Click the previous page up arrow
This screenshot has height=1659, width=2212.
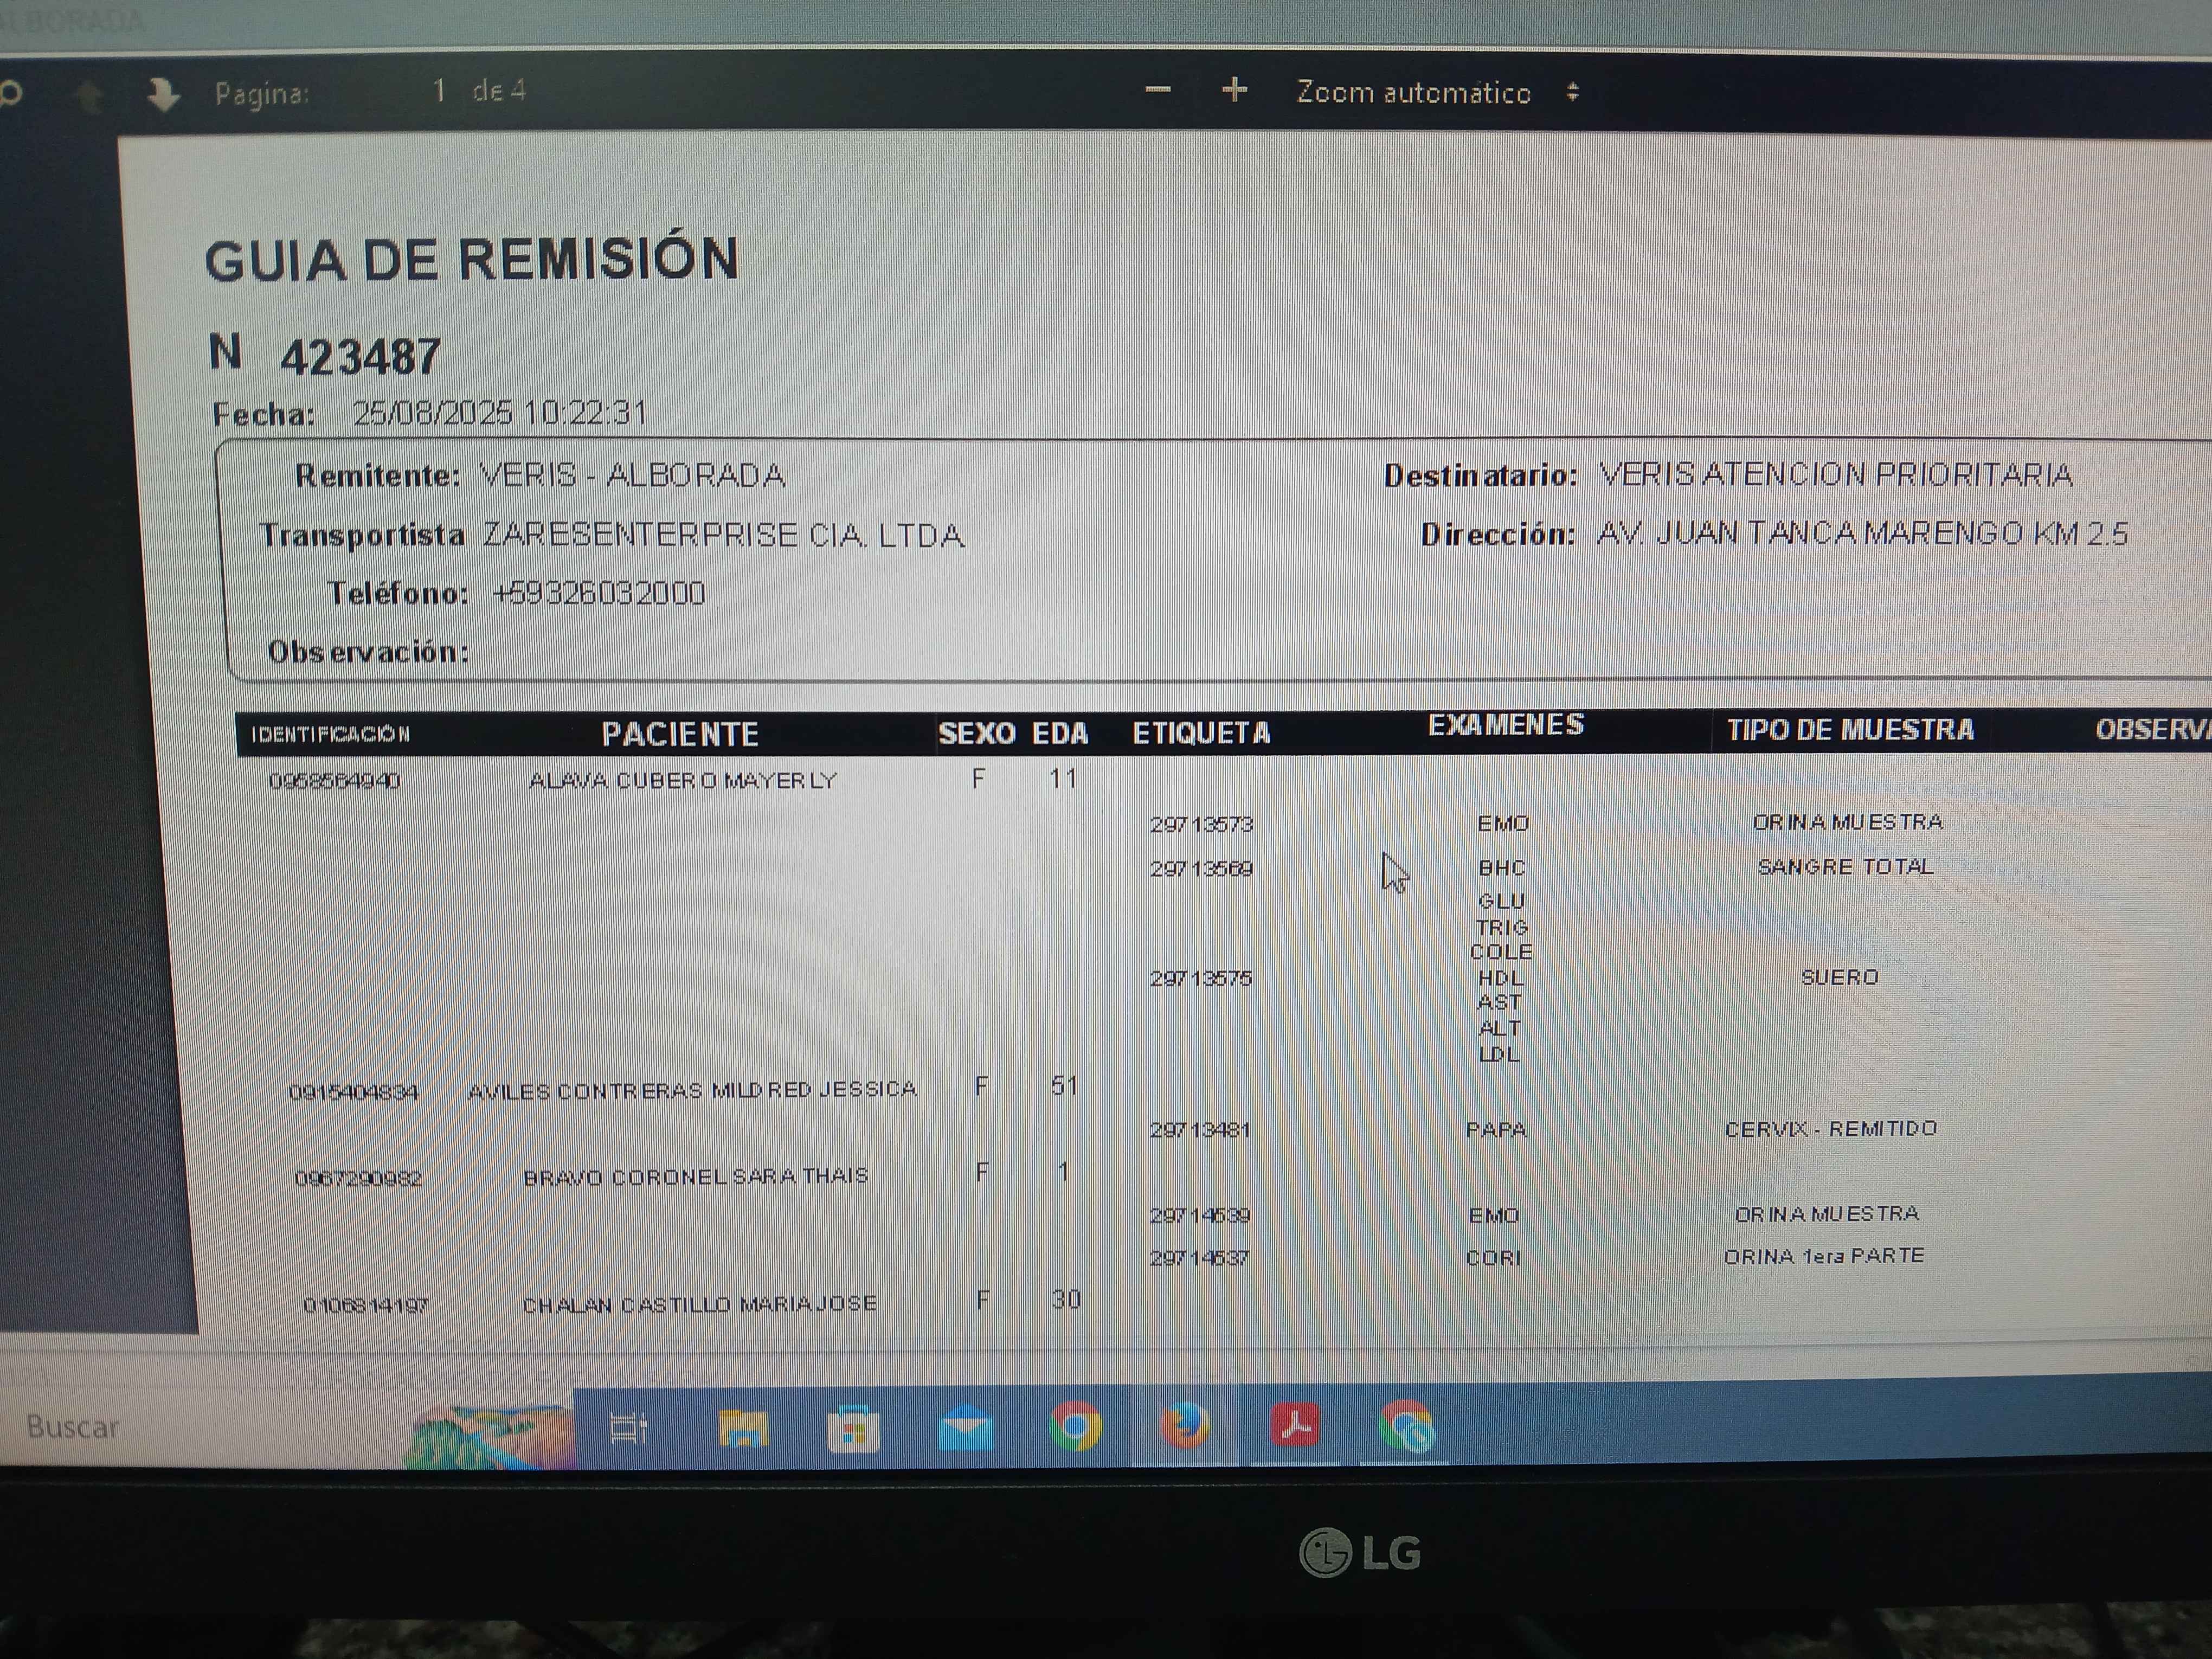[90, 96]
